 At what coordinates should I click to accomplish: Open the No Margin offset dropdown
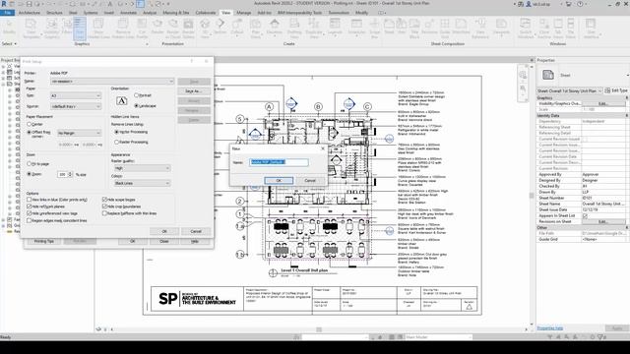click(79, 133)
